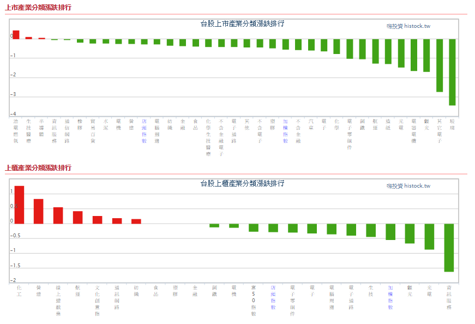The height and width of the screenshot is (324, 475).
Task: Click the 上市產業分類漲跌排行 section heading
Action: coord(38,8)
